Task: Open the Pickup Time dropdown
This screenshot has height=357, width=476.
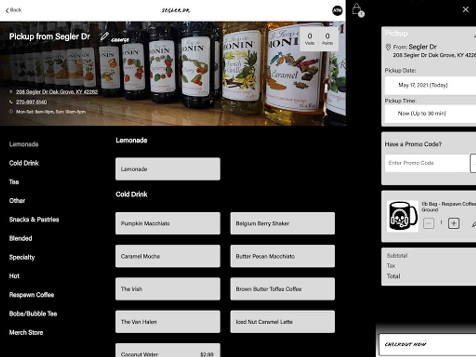Action: click(x=430, y=113)
